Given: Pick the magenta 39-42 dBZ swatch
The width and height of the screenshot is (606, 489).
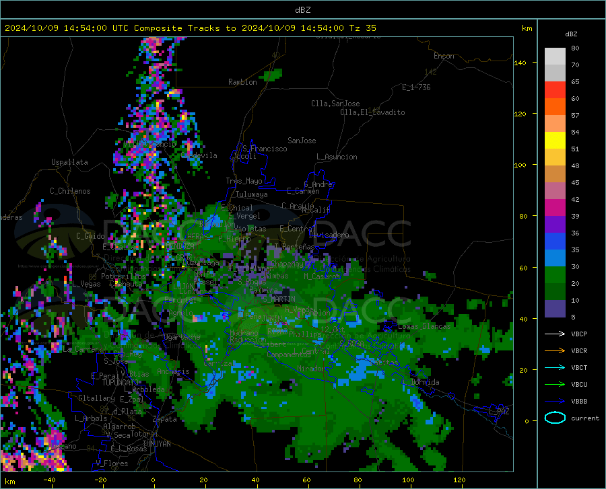Looking at the screenshot, I should coord(555,208).
